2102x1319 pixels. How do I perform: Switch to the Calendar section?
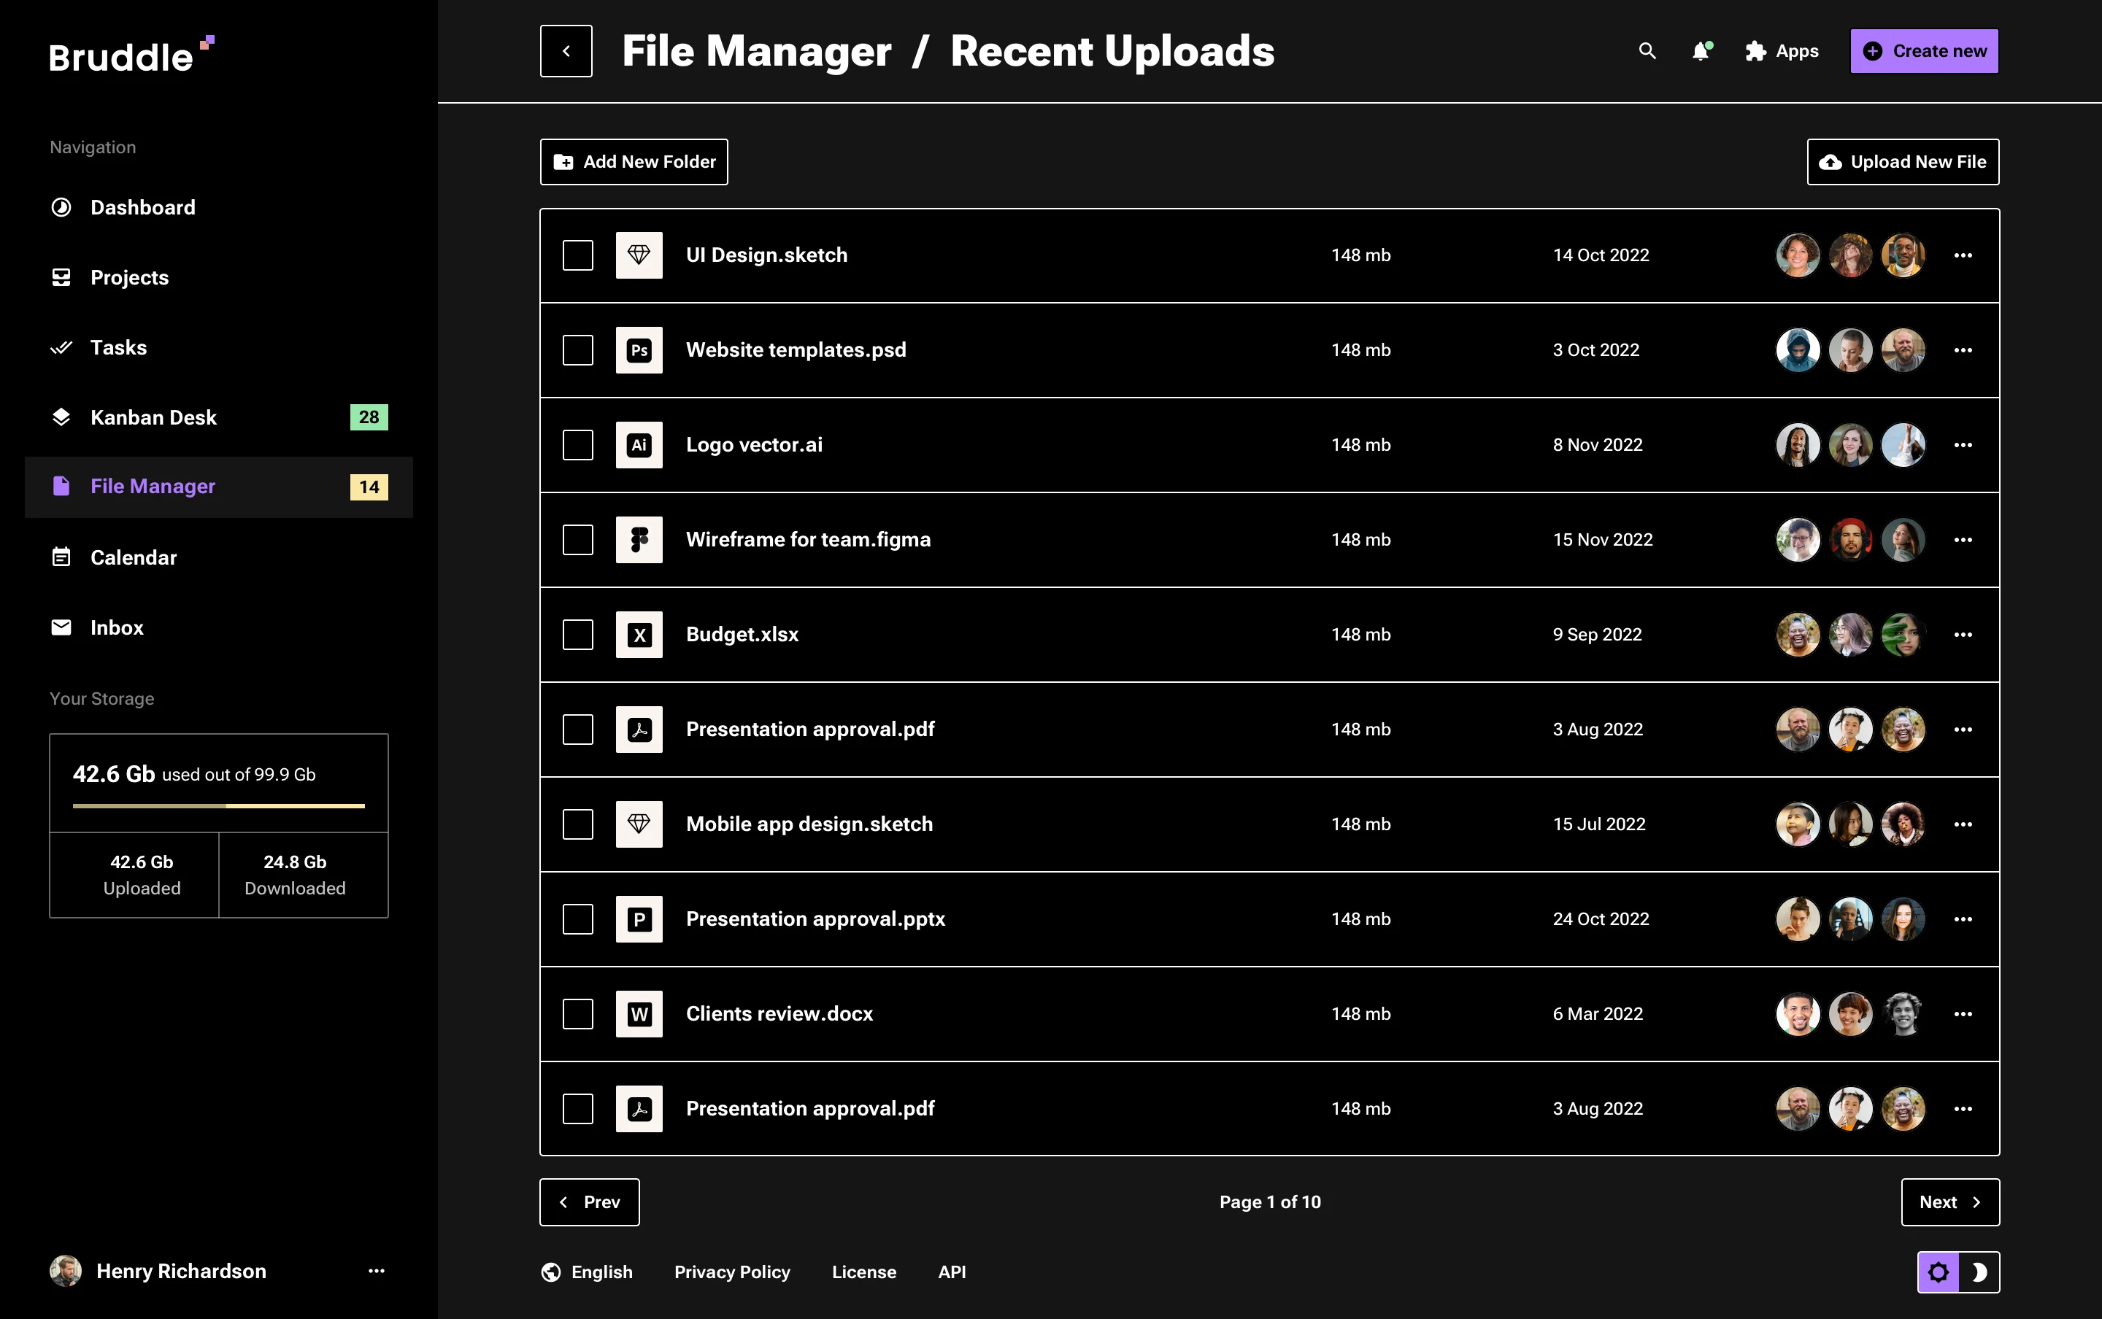(134, 557)
